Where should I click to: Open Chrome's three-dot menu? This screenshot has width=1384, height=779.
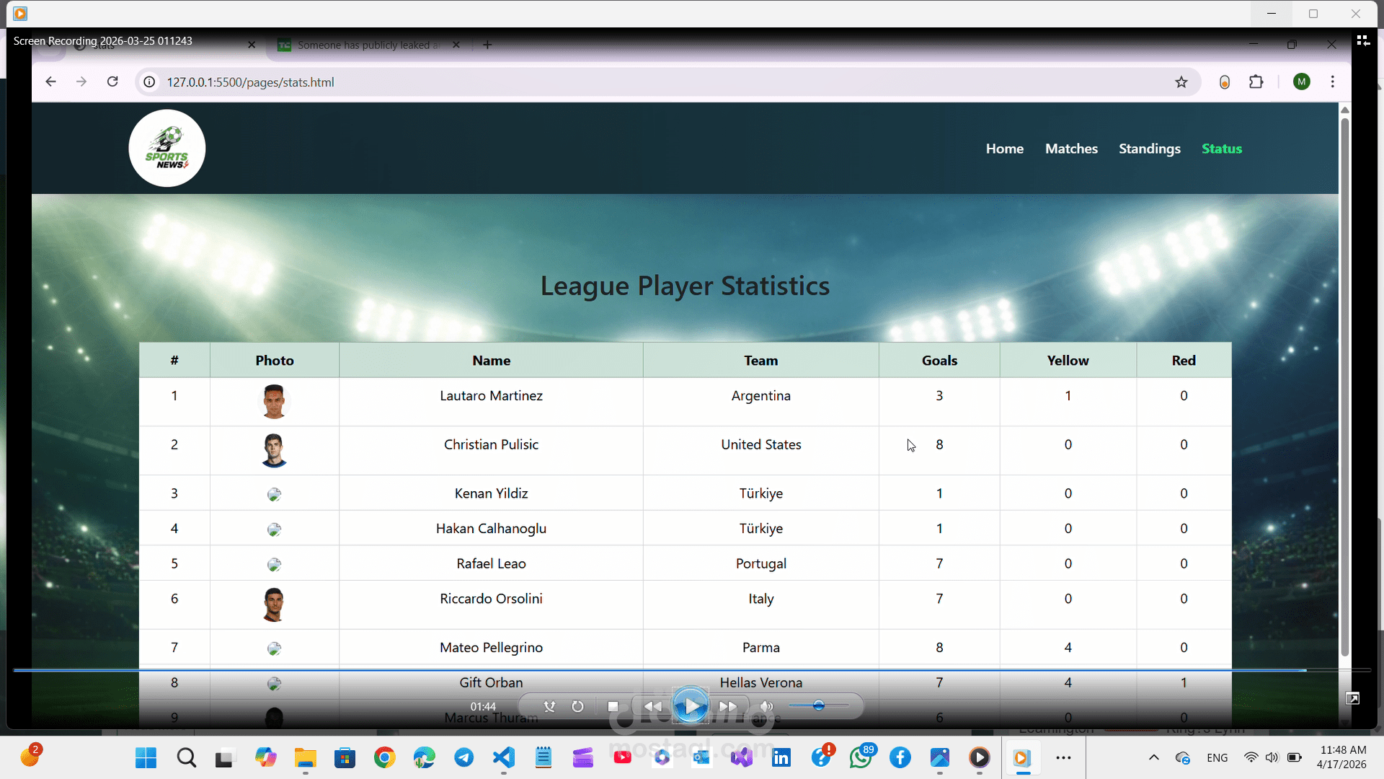click(x=1332, y=82)
